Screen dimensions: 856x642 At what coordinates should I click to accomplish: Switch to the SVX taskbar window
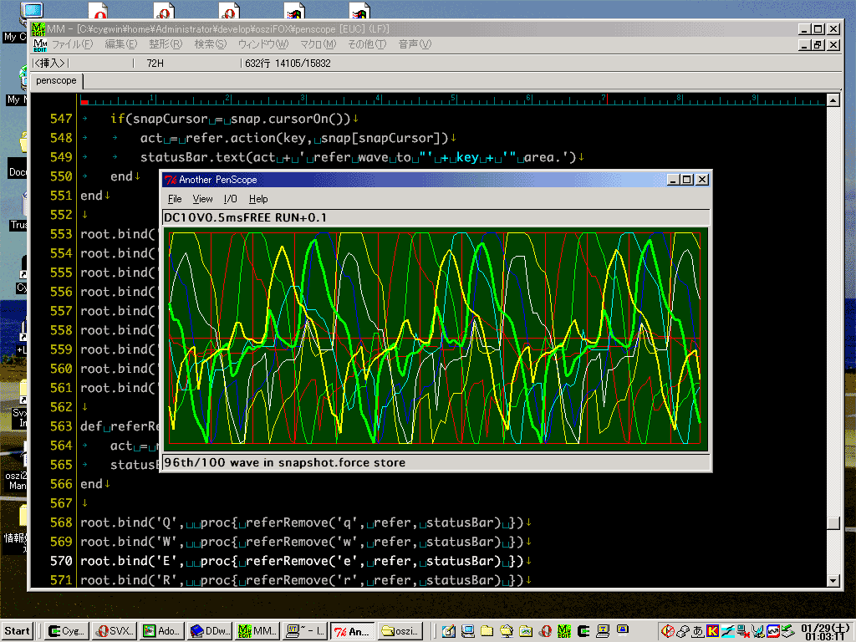115,631
